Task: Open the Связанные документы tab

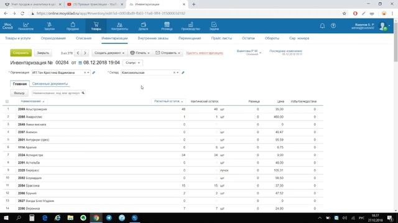Action: click(x=50, y=84)
